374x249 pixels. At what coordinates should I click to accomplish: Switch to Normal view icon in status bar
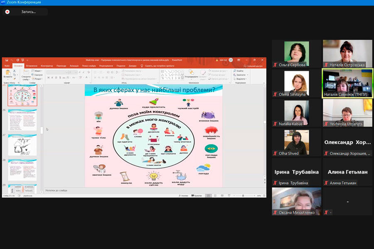point(208,195)
